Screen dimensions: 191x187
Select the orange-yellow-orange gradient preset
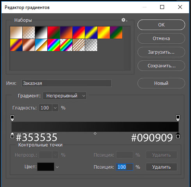(x=104, y=33)
